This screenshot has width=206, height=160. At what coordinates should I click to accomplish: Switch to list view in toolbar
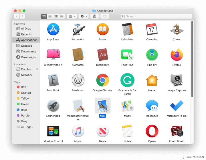pyautogui.click(x=50, y=16)
